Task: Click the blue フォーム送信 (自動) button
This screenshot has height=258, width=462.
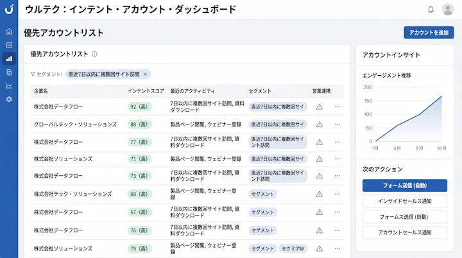Action: point(404,185)
